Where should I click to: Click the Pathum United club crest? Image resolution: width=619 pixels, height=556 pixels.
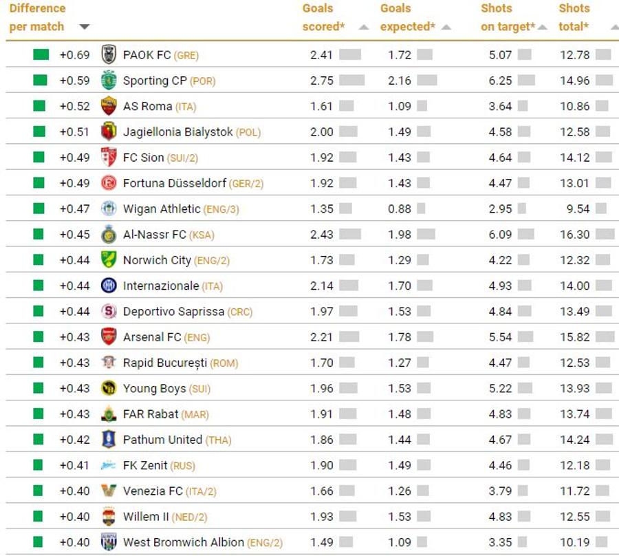point(109,440)
